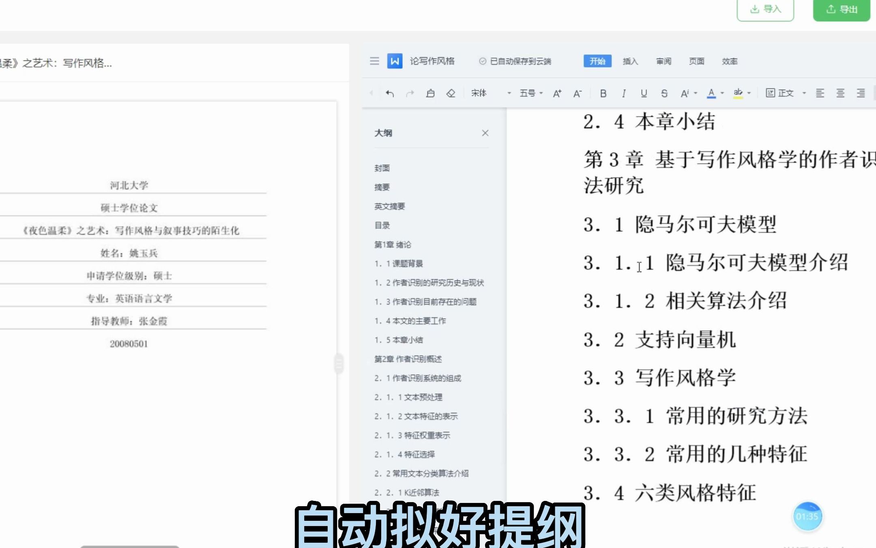Click the 已自动保存到云端 save status

515,61
